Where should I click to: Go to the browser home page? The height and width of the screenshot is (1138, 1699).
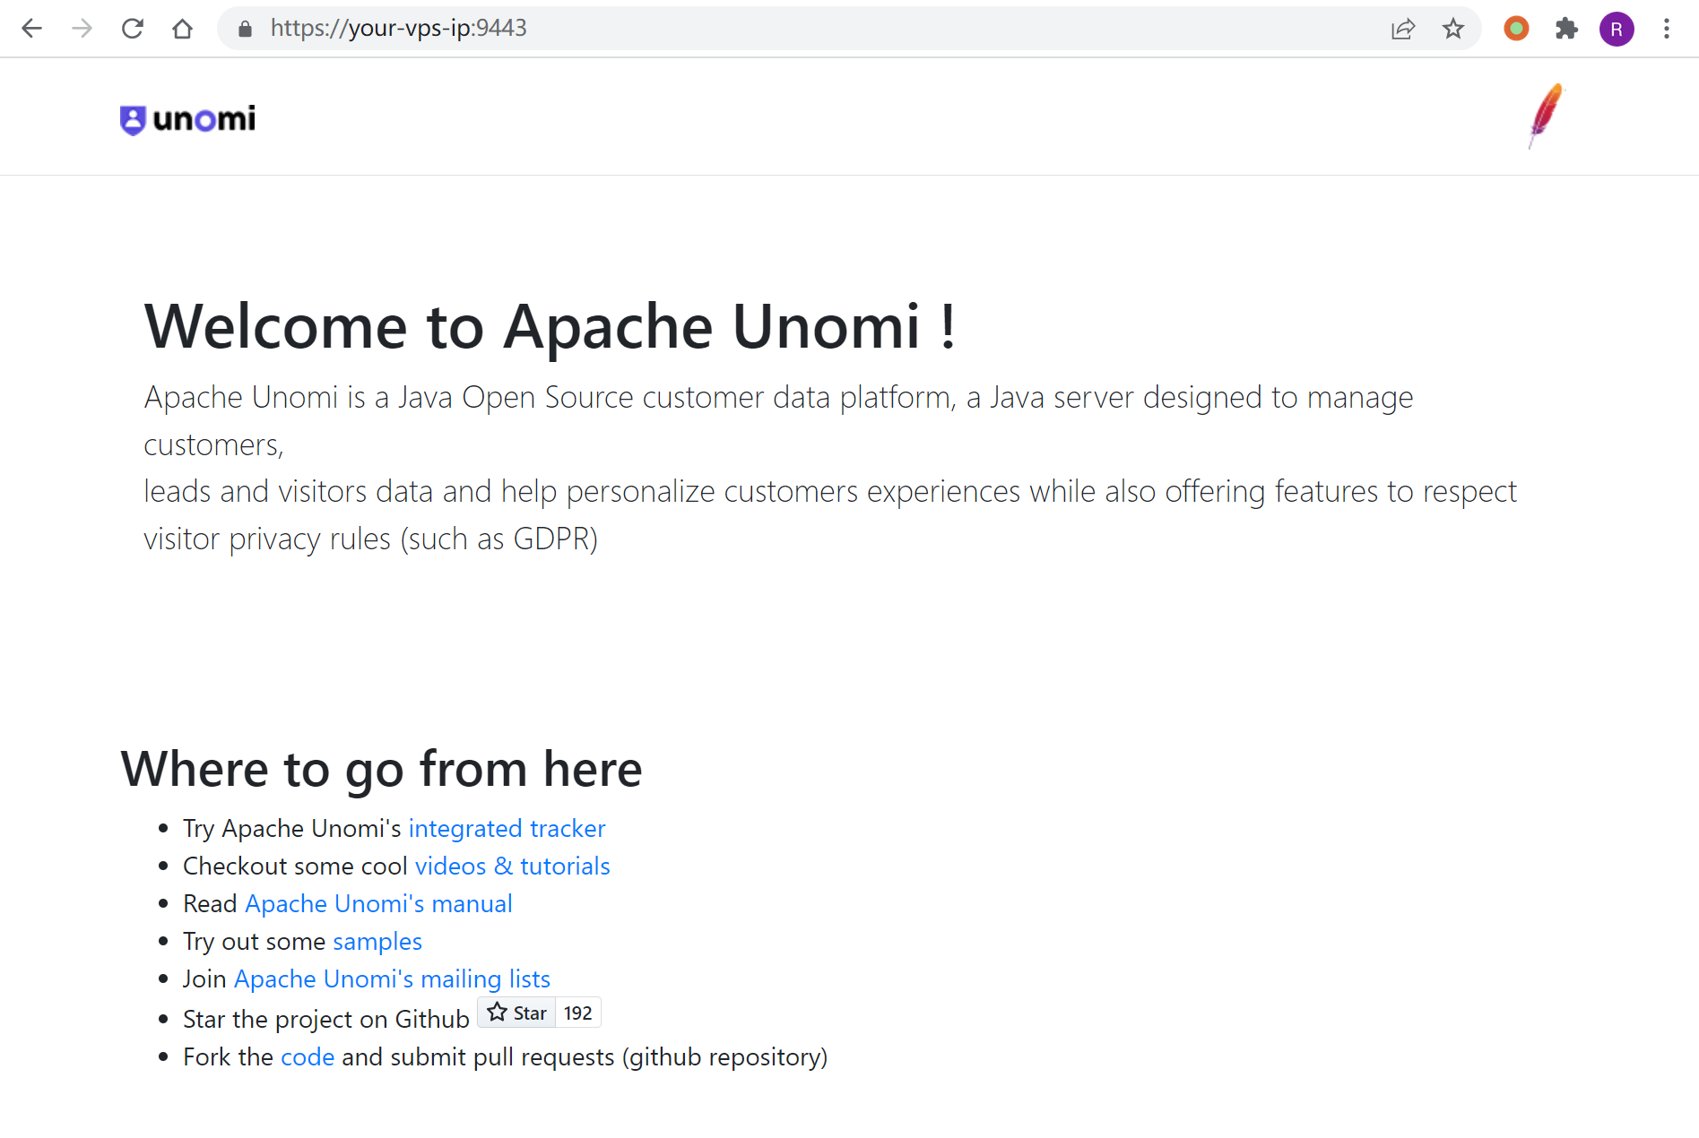pyautogui.click(x=183, y=29)
